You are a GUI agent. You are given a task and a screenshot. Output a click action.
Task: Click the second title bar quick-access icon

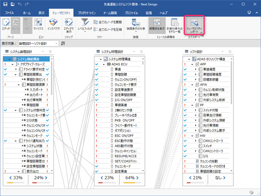[12, 4]
